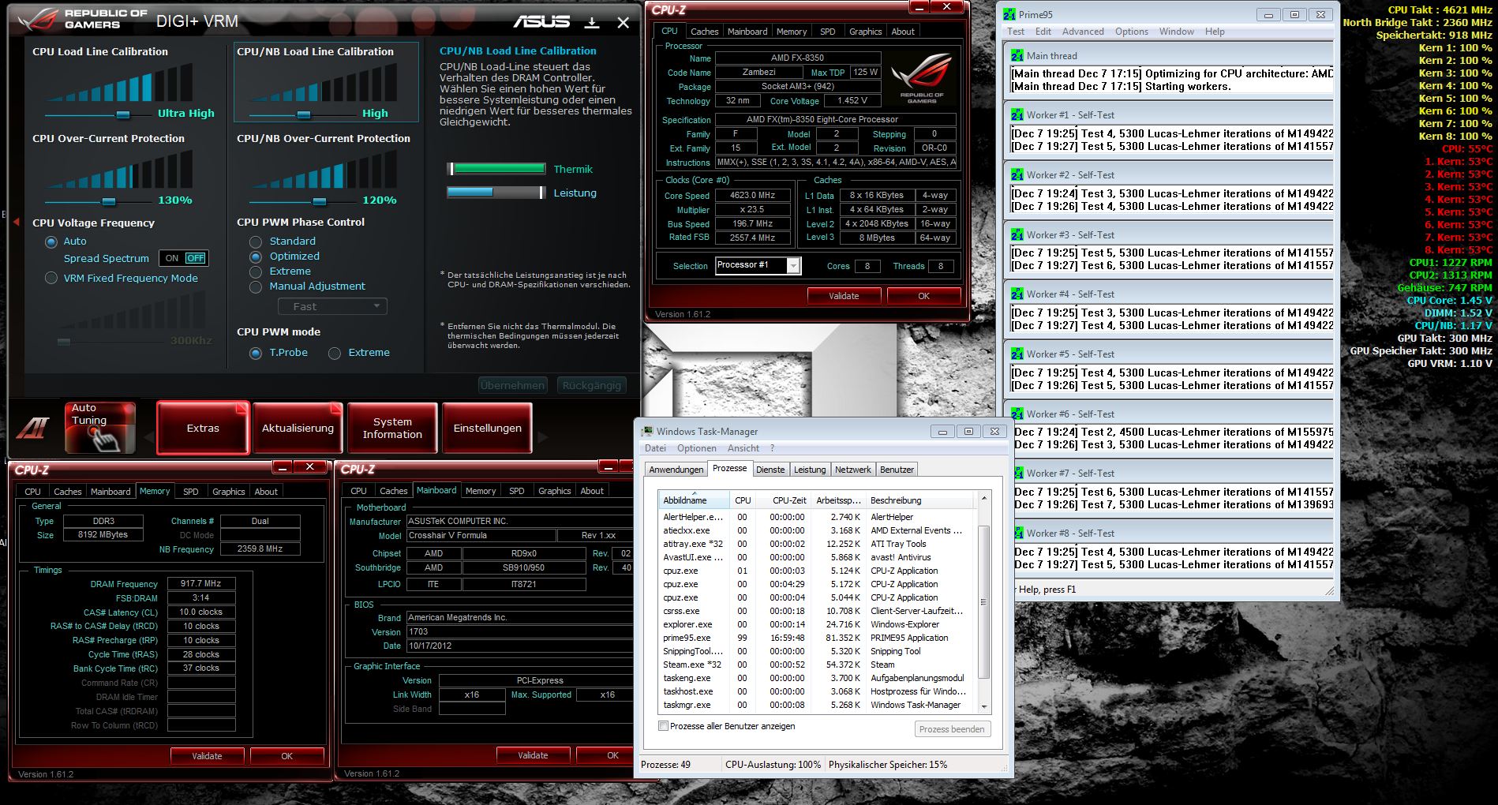Image resolution: width=1498 pixels, height=805 pixels.
Task: Open Task-Manager Ansicht menu
Action: (743, 448)
